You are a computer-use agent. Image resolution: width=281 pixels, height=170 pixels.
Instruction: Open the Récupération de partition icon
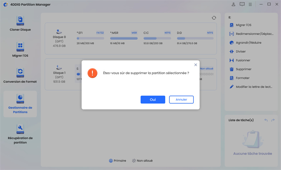point(20,129)
